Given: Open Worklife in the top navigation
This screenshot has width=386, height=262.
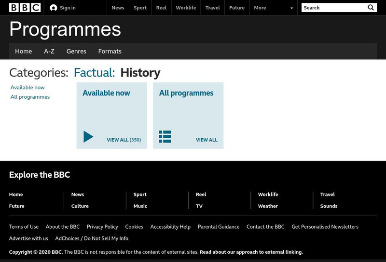Looking at the screenshot, I should 186,8.
